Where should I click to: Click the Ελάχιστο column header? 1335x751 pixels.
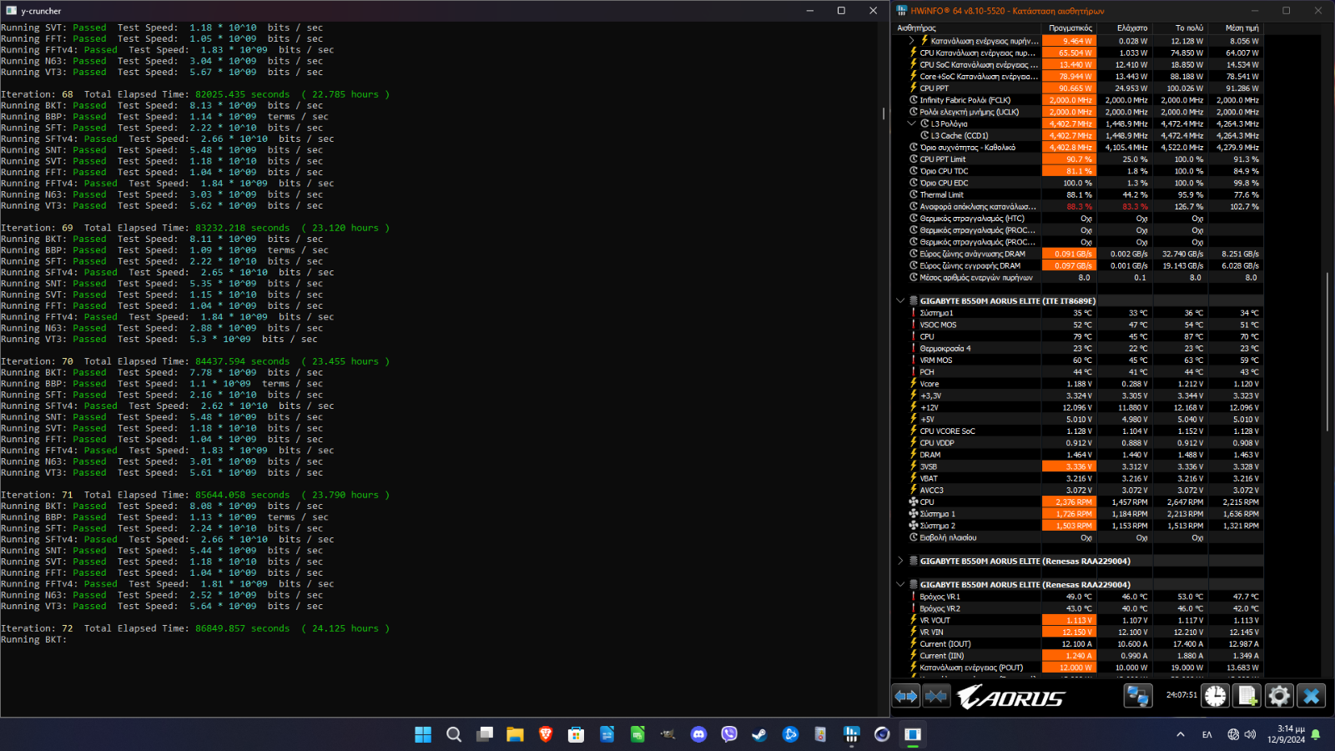point(1132,28)
